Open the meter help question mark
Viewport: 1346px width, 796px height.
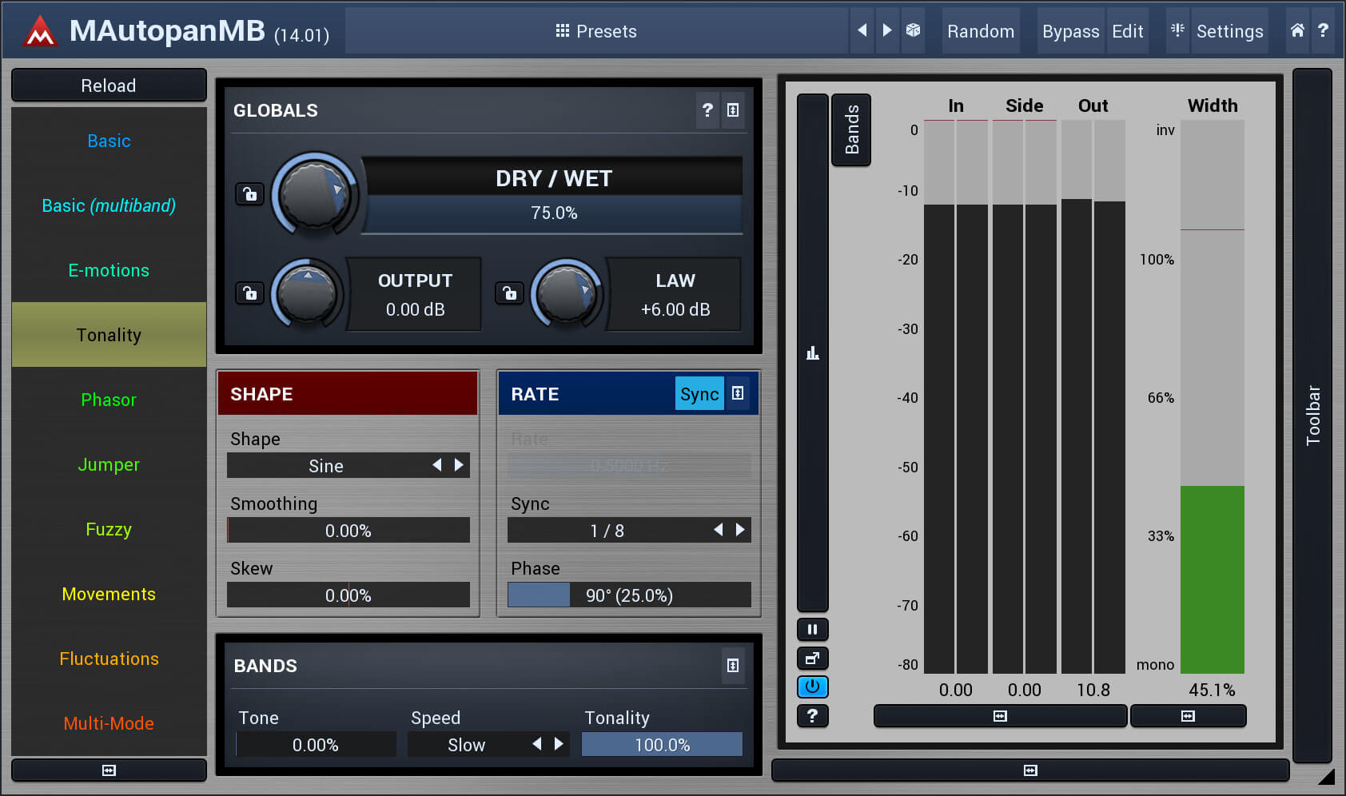click(813, 716)
